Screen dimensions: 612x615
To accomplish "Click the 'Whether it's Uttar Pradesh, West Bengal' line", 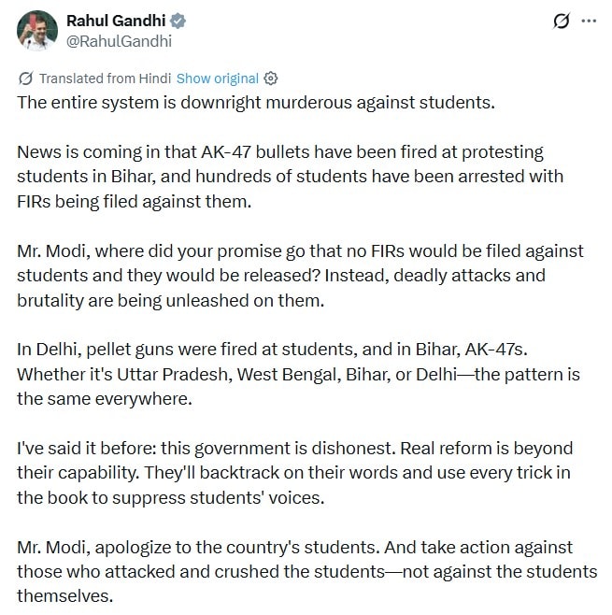I will pyautogui.click(x=298, y=375).
